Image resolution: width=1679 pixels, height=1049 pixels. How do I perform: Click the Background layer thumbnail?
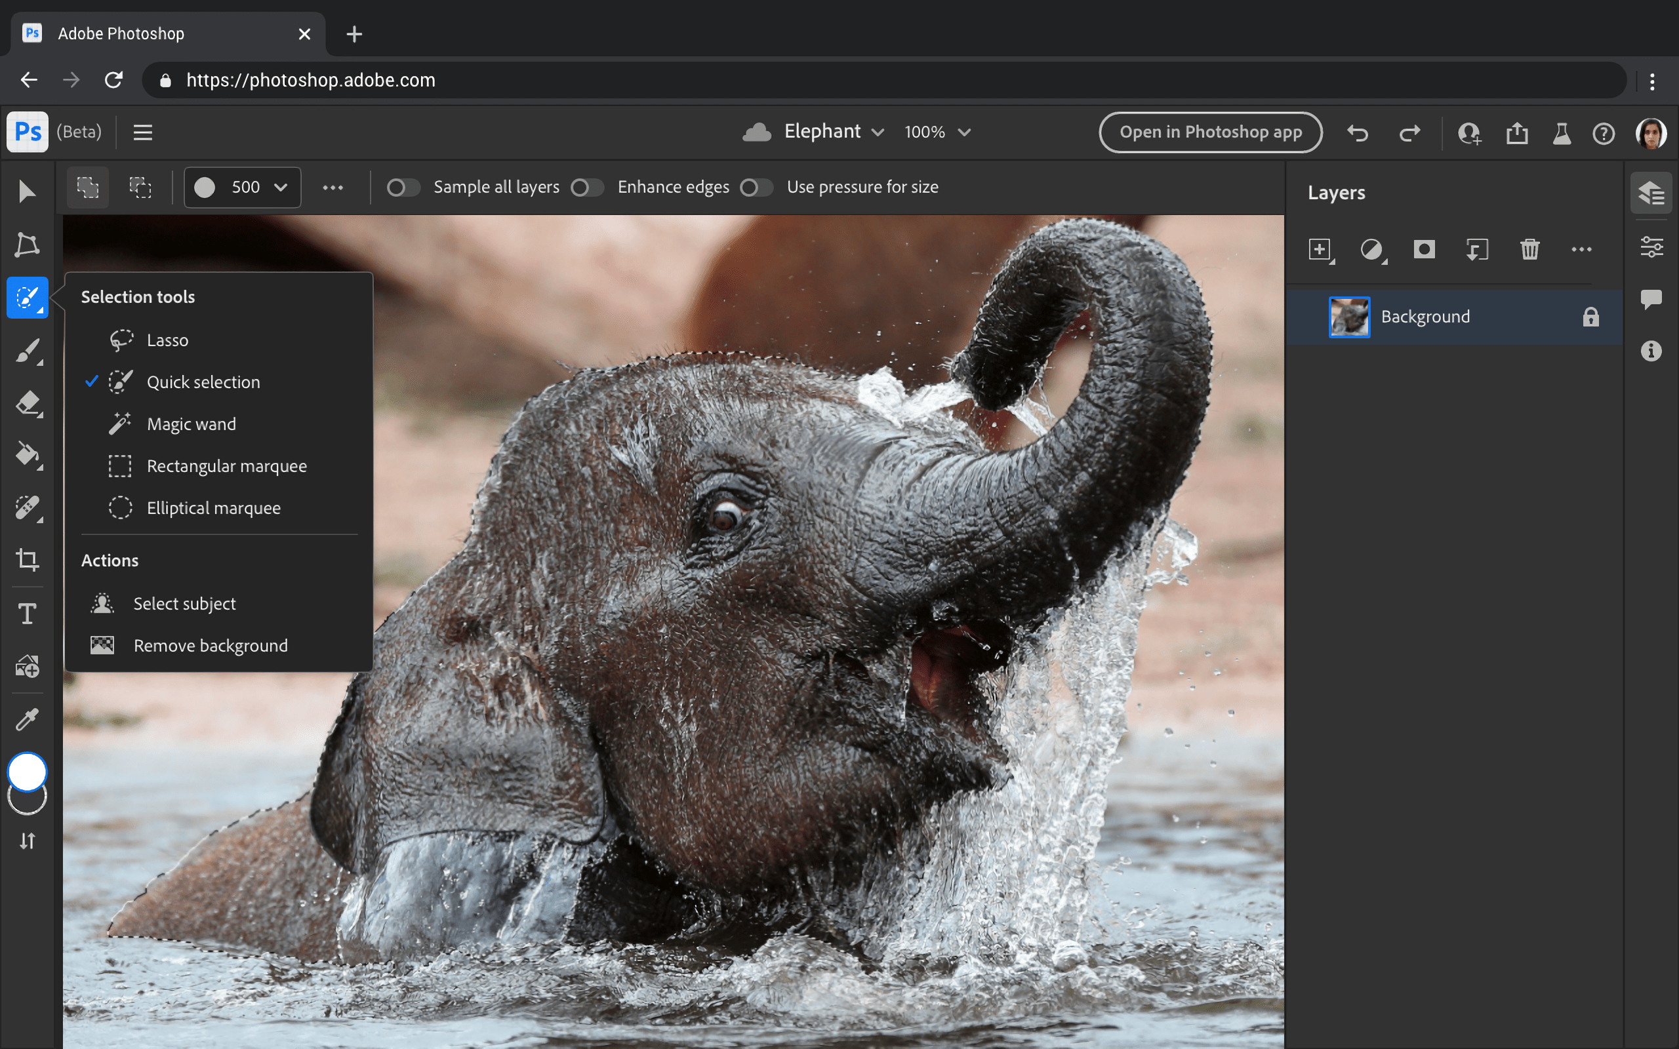click(x=1349, y=317)
